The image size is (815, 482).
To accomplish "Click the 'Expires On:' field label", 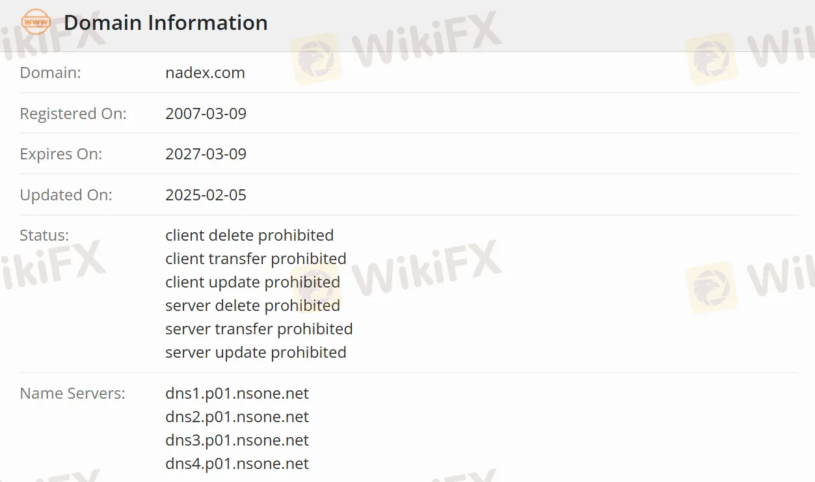I will tap(61, 154).
